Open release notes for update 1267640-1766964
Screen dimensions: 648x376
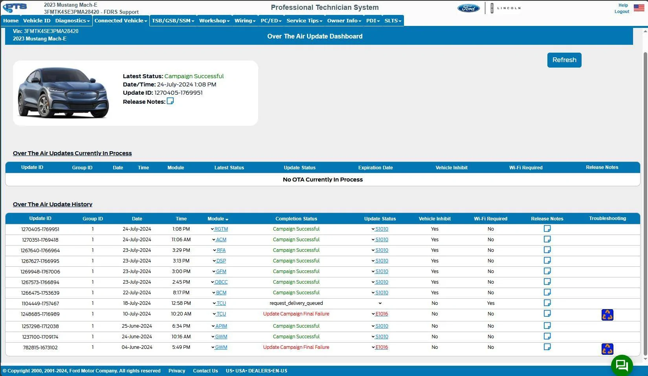547,250
